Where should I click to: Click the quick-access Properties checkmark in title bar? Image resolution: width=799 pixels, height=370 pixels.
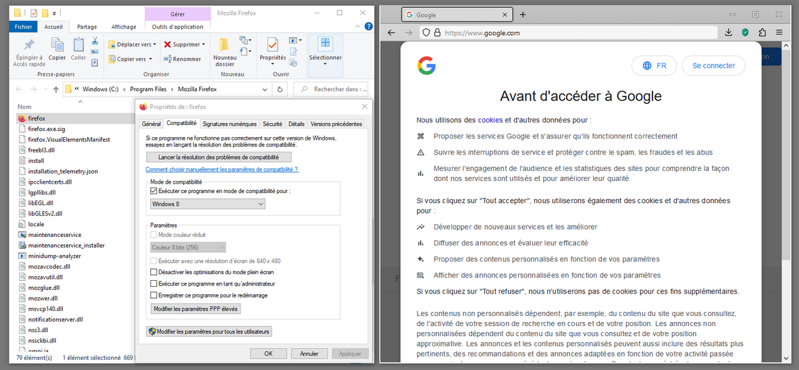tap(34, 13)
